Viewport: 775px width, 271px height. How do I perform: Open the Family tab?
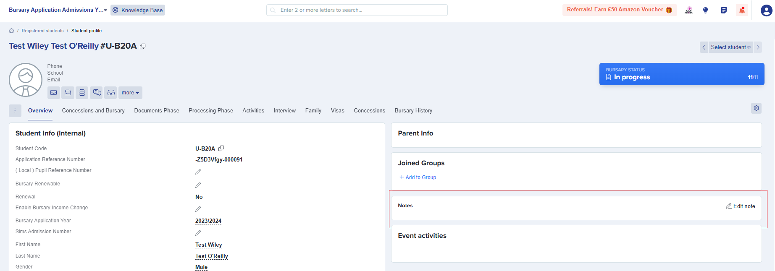coord(313,111)
